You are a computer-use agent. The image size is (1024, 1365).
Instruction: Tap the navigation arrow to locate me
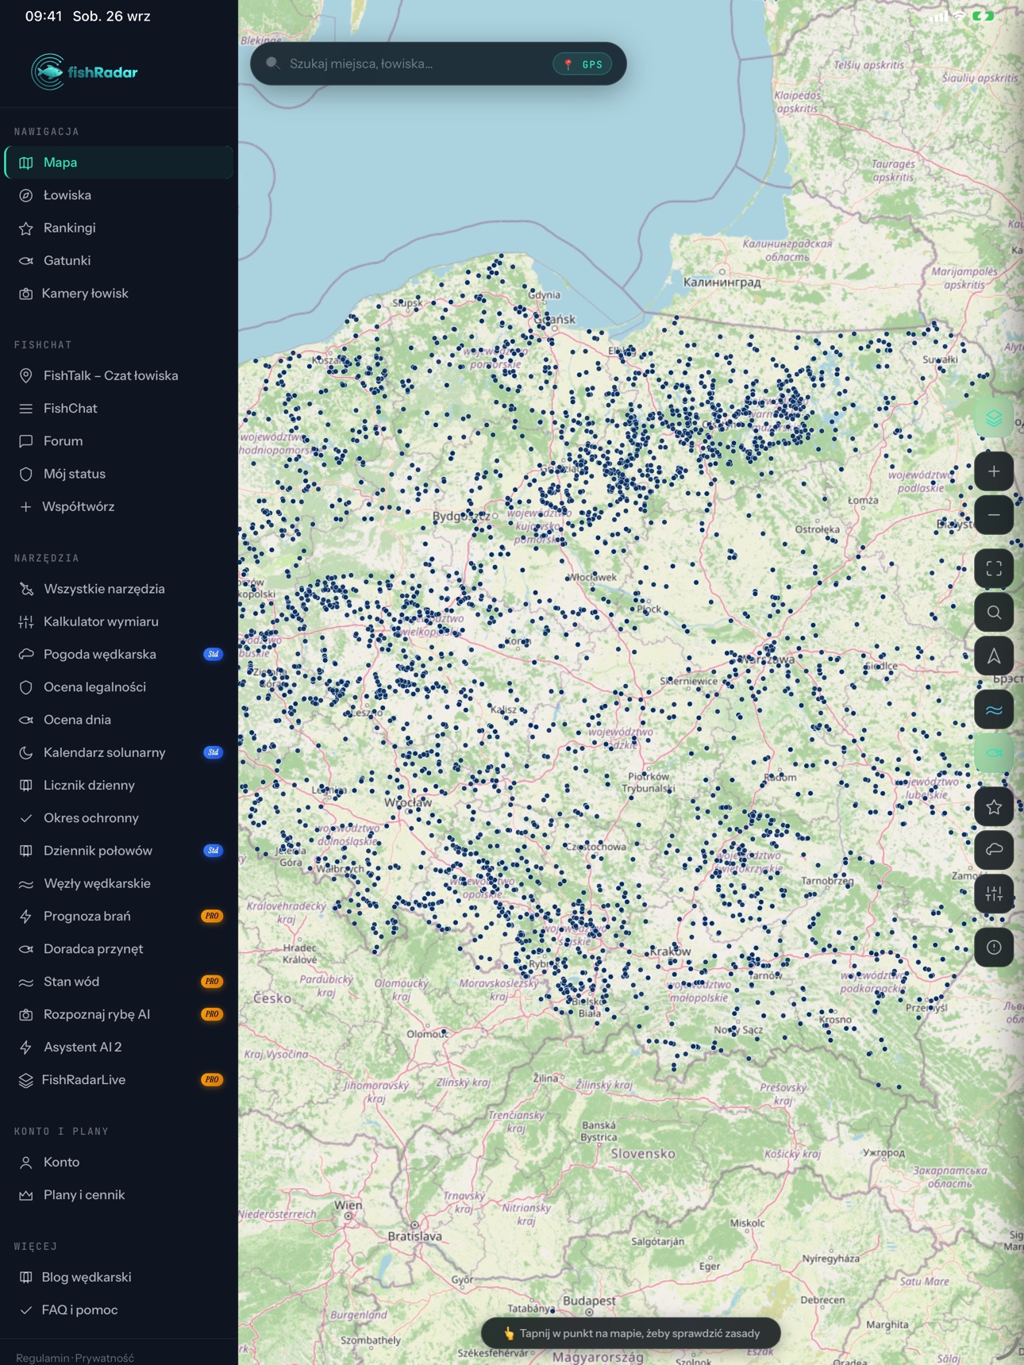pyautogui.click(x=994, y=656)
